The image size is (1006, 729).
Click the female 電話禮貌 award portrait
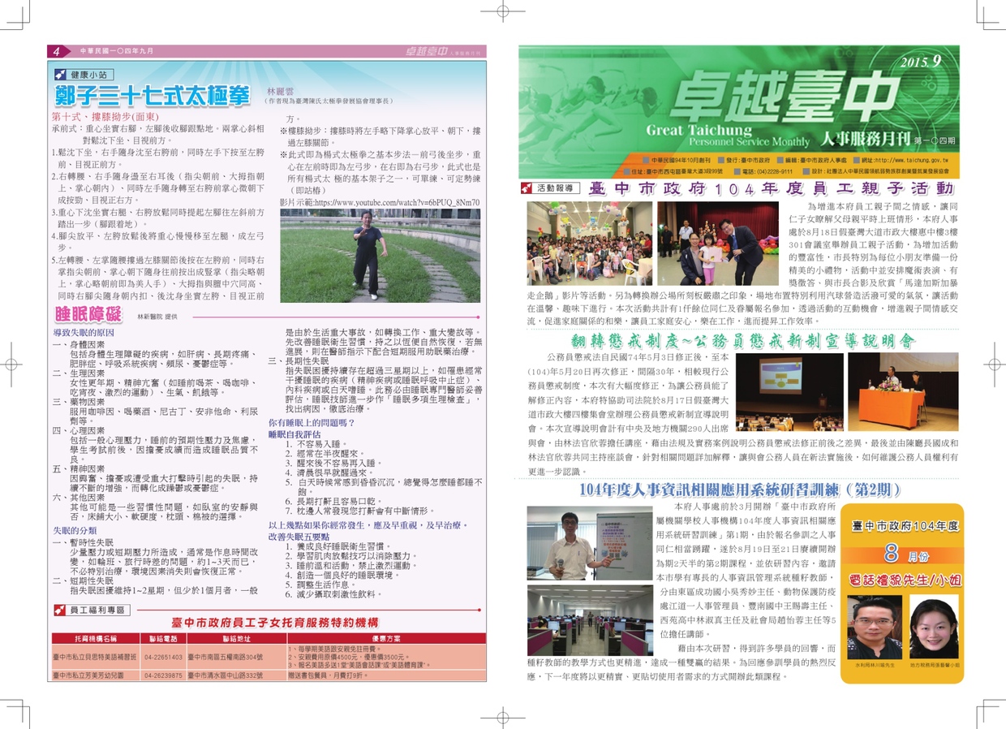934,628
